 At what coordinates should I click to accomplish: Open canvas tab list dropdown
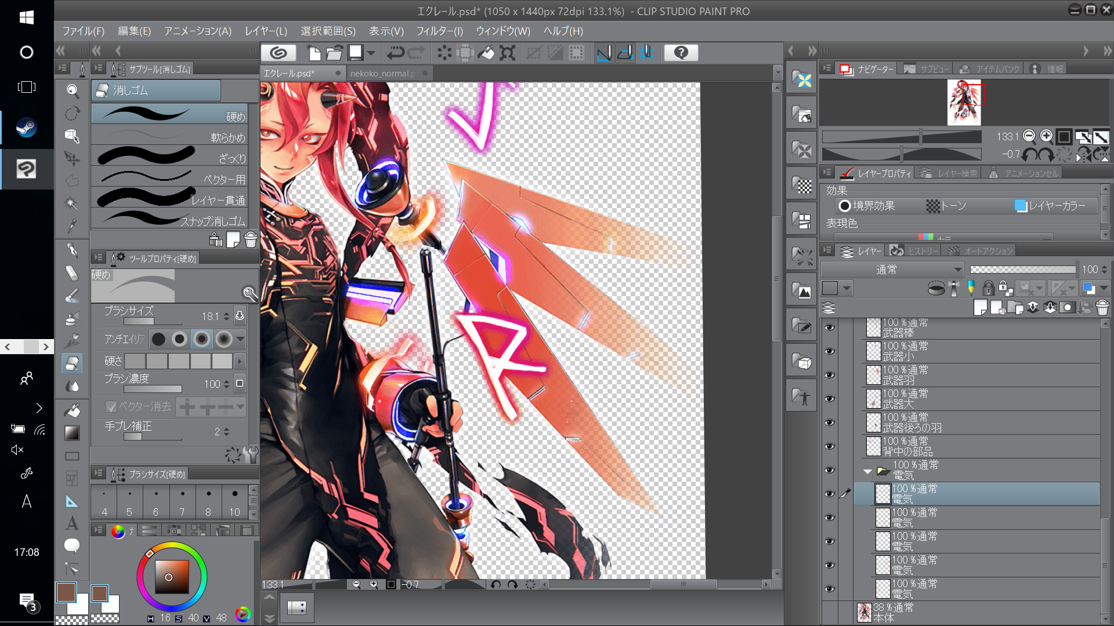point(777,73)
